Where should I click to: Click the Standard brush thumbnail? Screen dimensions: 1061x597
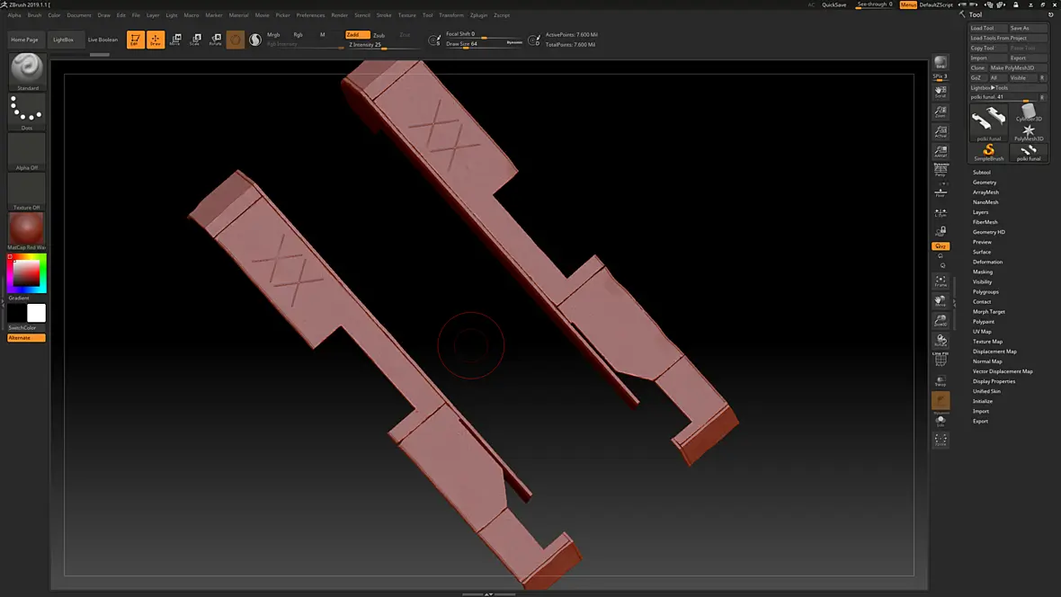tap(27, 72)
